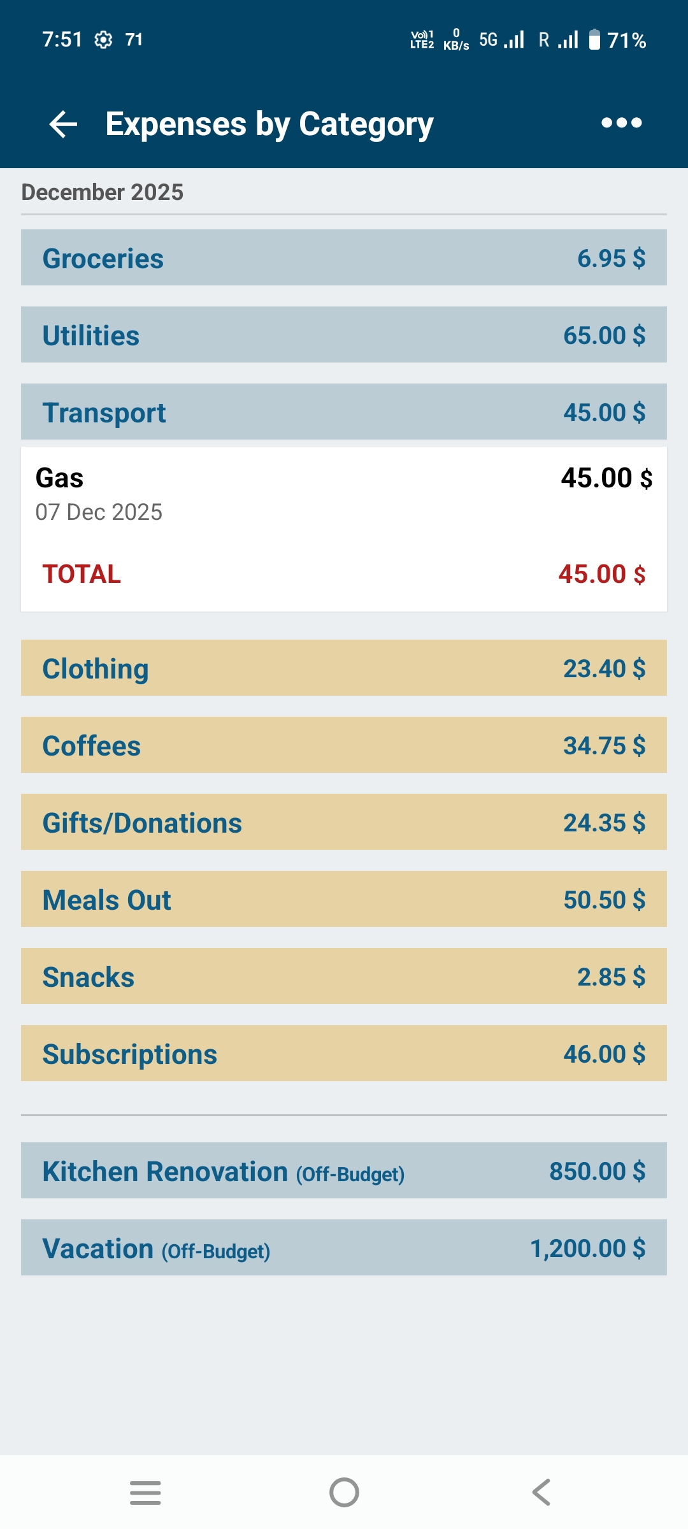The height and width of the screenshot is (1529, 688).
Task: Tap Android back chevron in navigation bar
Action: [x=541, y=1493]
